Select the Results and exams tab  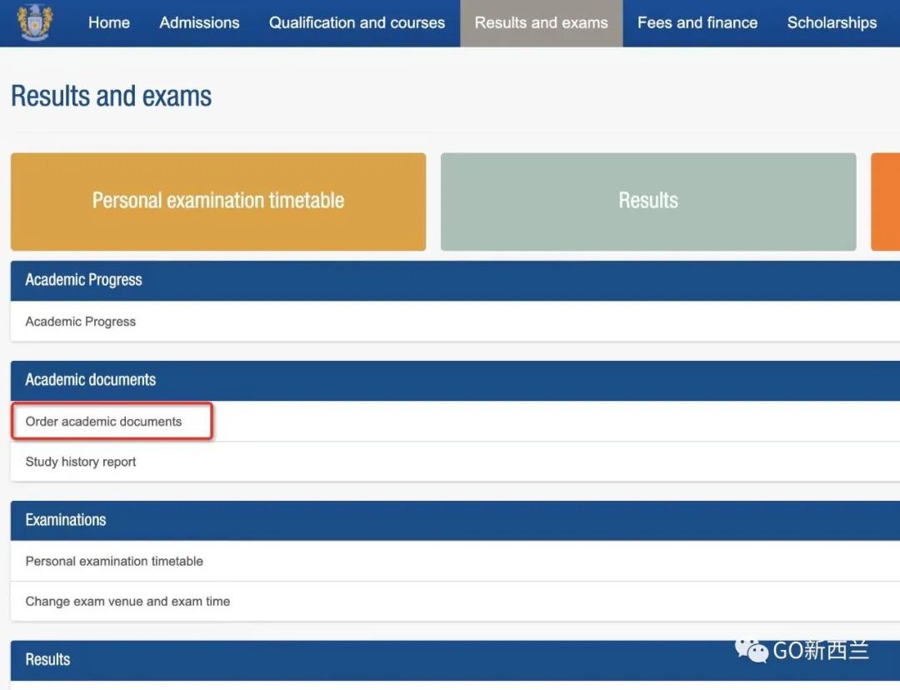coord(542,23)
